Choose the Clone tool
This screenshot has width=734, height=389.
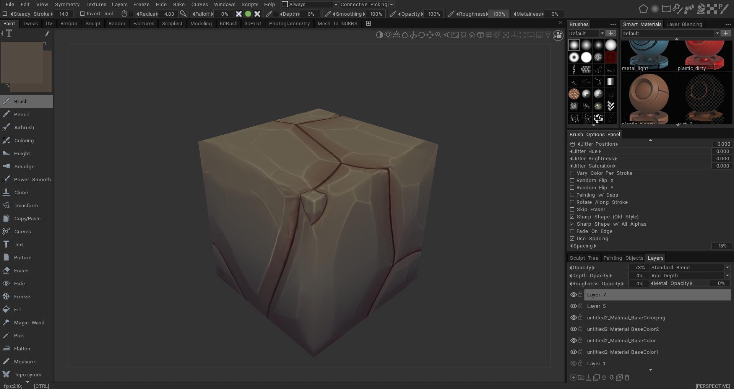pyautogui.click(x=26, y=192)
